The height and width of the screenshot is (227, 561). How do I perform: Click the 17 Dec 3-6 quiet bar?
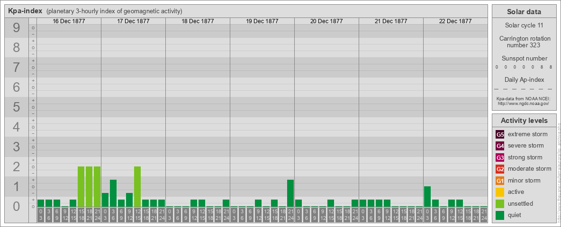[x=113, y=193]
